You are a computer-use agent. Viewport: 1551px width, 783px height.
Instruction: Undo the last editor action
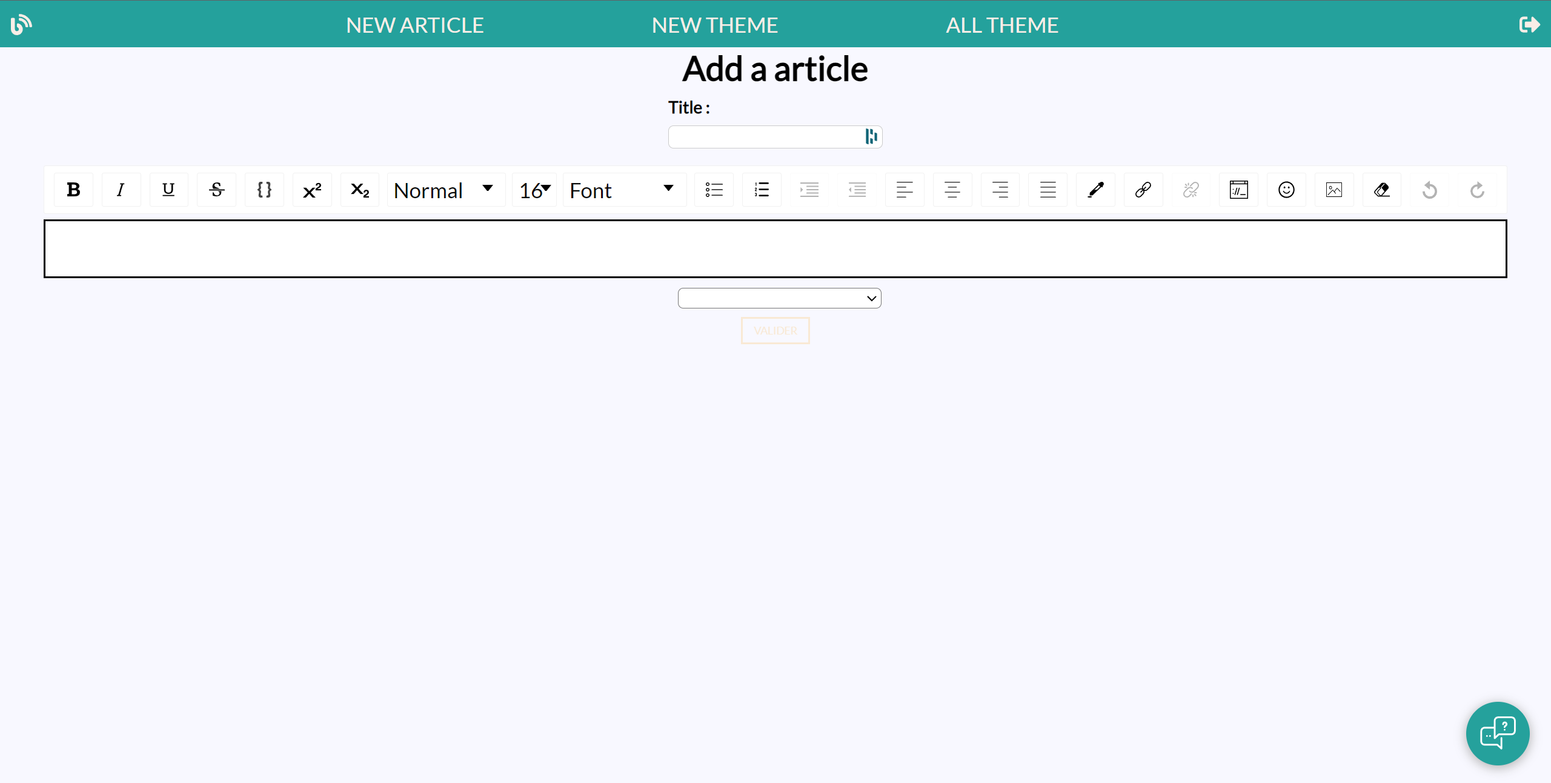[1429, 190]
